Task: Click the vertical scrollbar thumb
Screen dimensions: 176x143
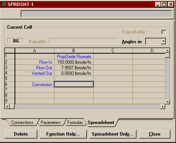Action: coord(167,55)
